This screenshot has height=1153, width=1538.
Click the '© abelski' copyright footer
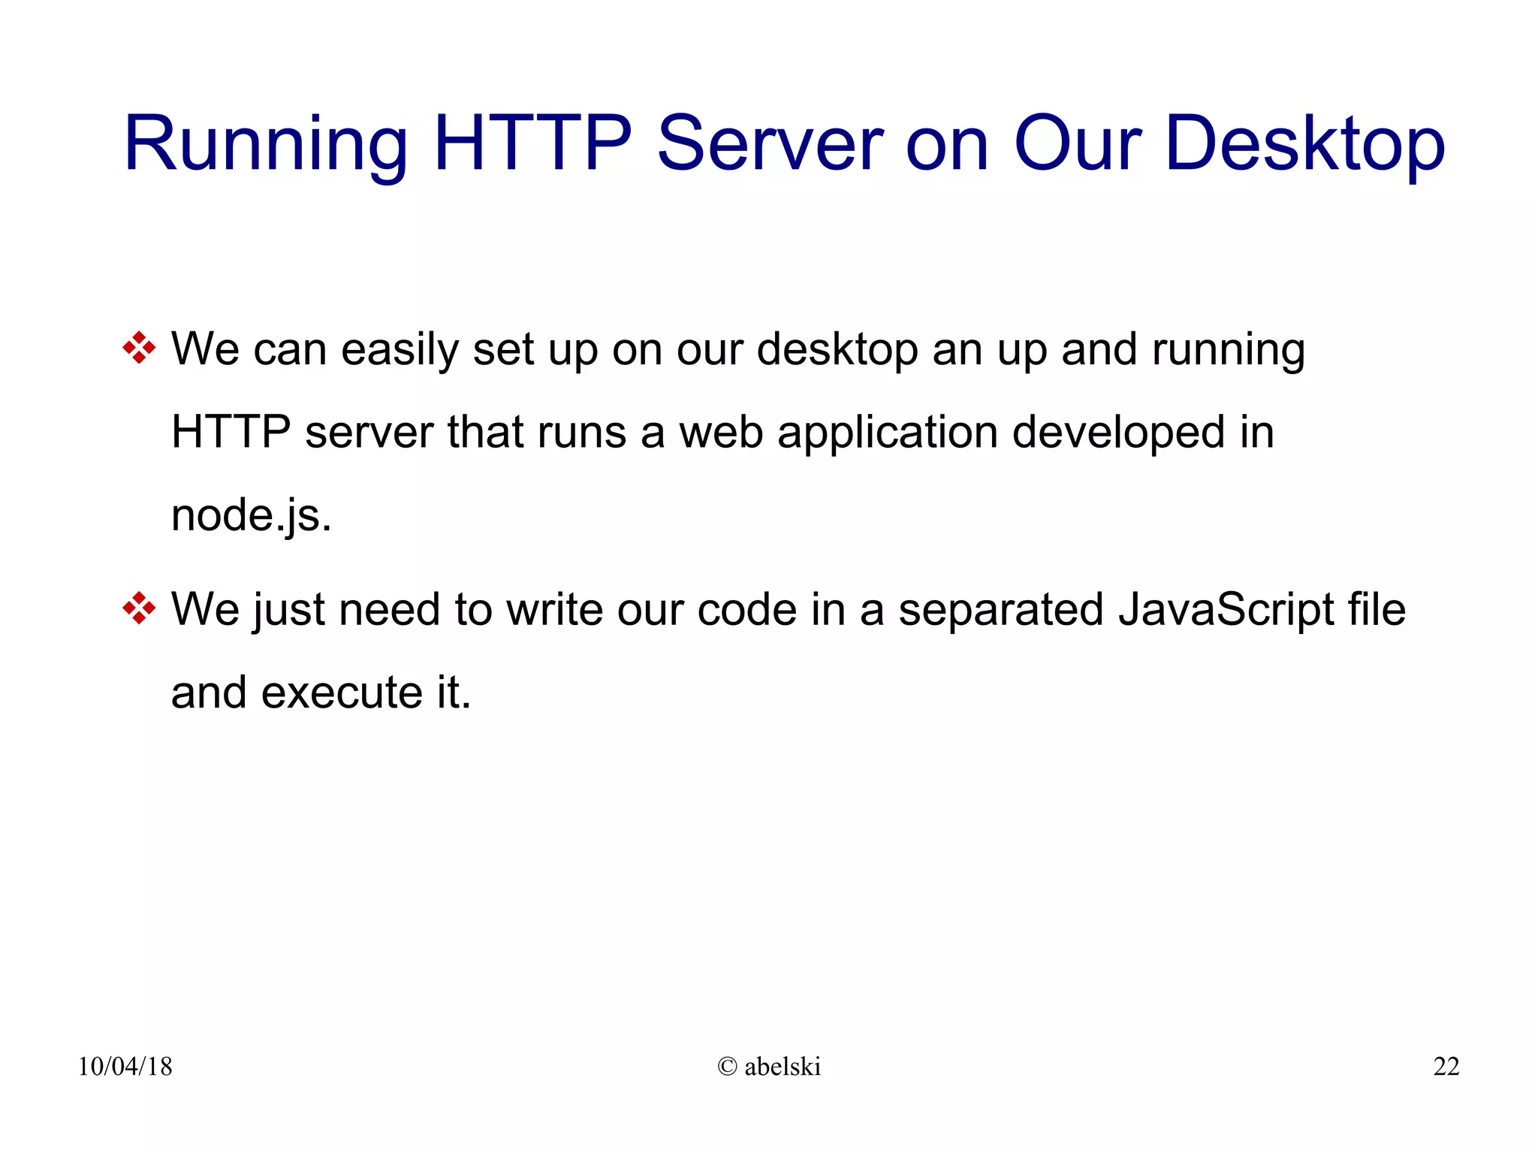click(769, 1067)
